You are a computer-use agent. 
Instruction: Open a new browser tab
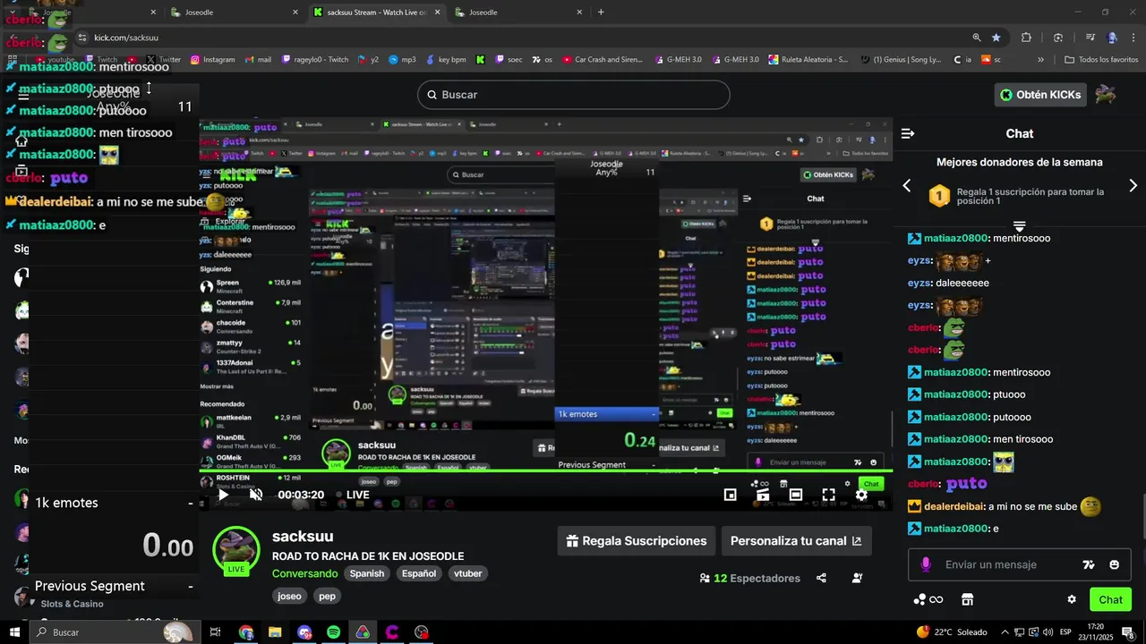(x=601, y=13)
